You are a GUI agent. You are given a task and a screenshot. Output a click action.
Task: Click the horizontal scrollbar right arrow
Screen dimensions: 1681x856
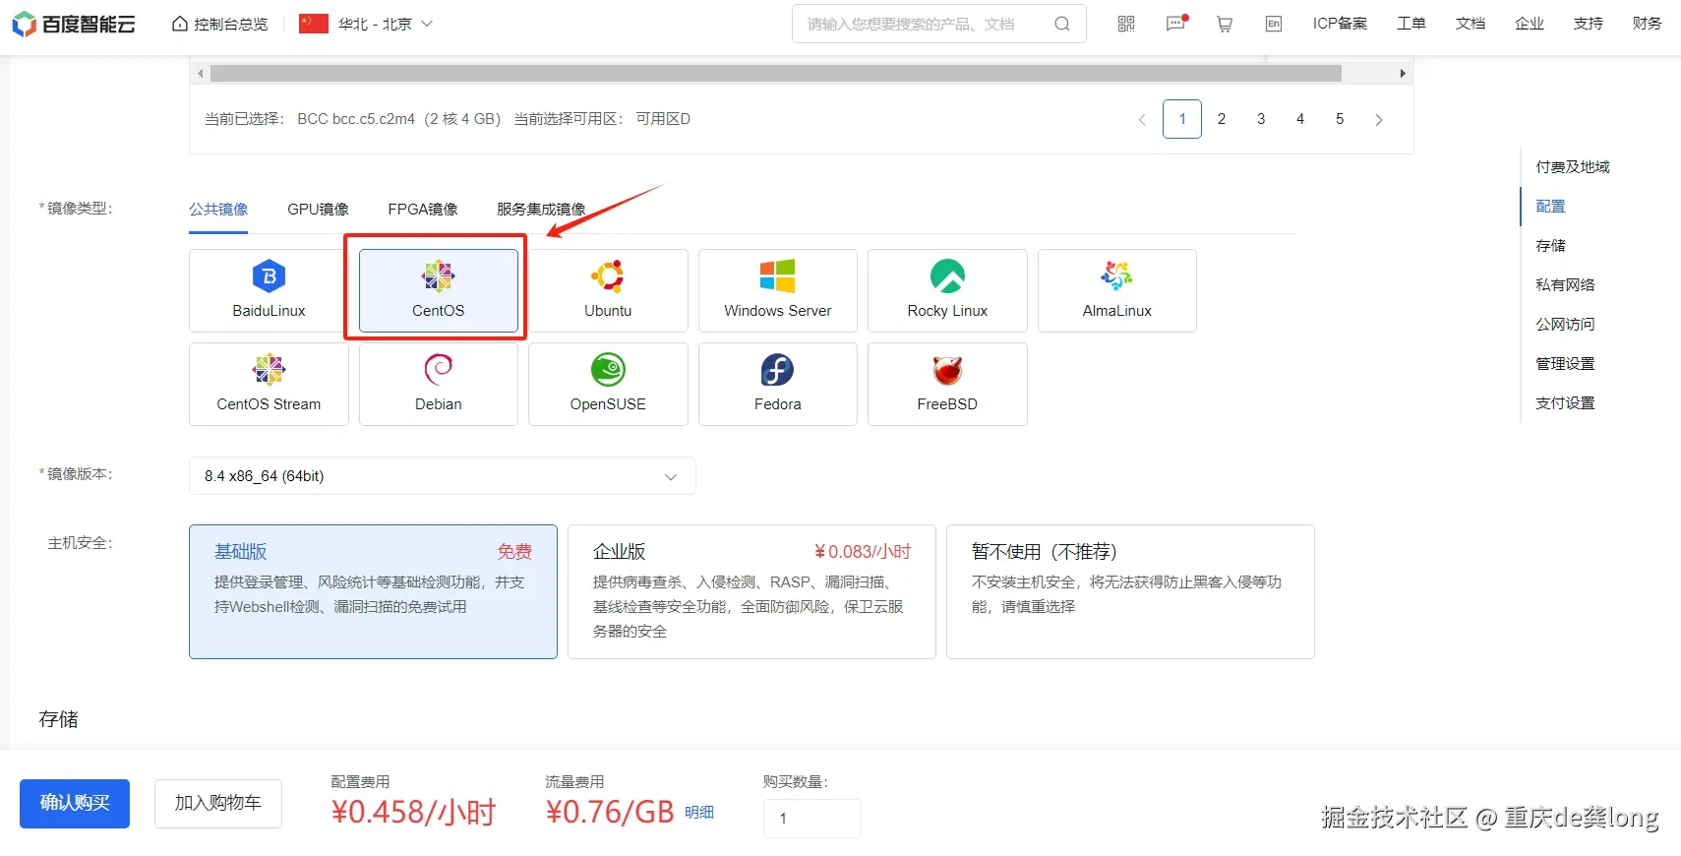click(x=1403, y=73)
